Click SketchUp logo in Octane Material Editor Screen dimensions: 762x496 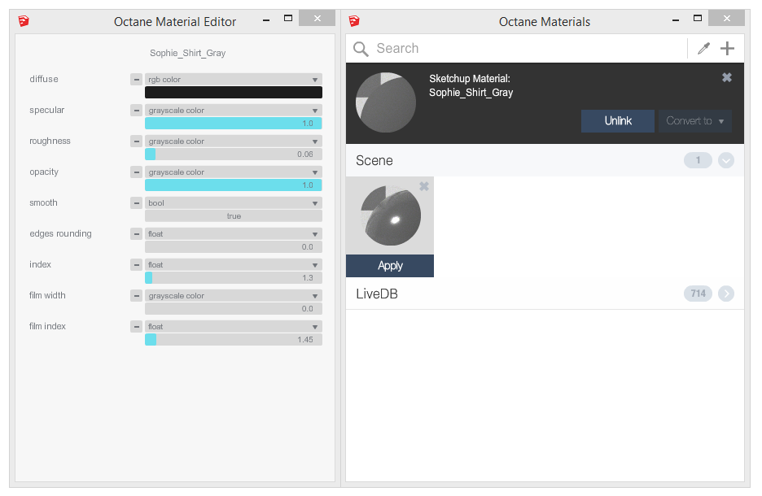[24, 21]
